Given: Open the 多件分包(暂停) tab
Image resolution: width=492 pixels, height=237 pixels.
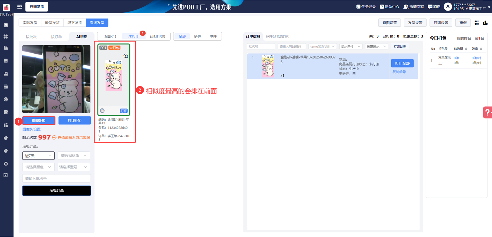Looking at the screenshot, I should tap(277, 36).
